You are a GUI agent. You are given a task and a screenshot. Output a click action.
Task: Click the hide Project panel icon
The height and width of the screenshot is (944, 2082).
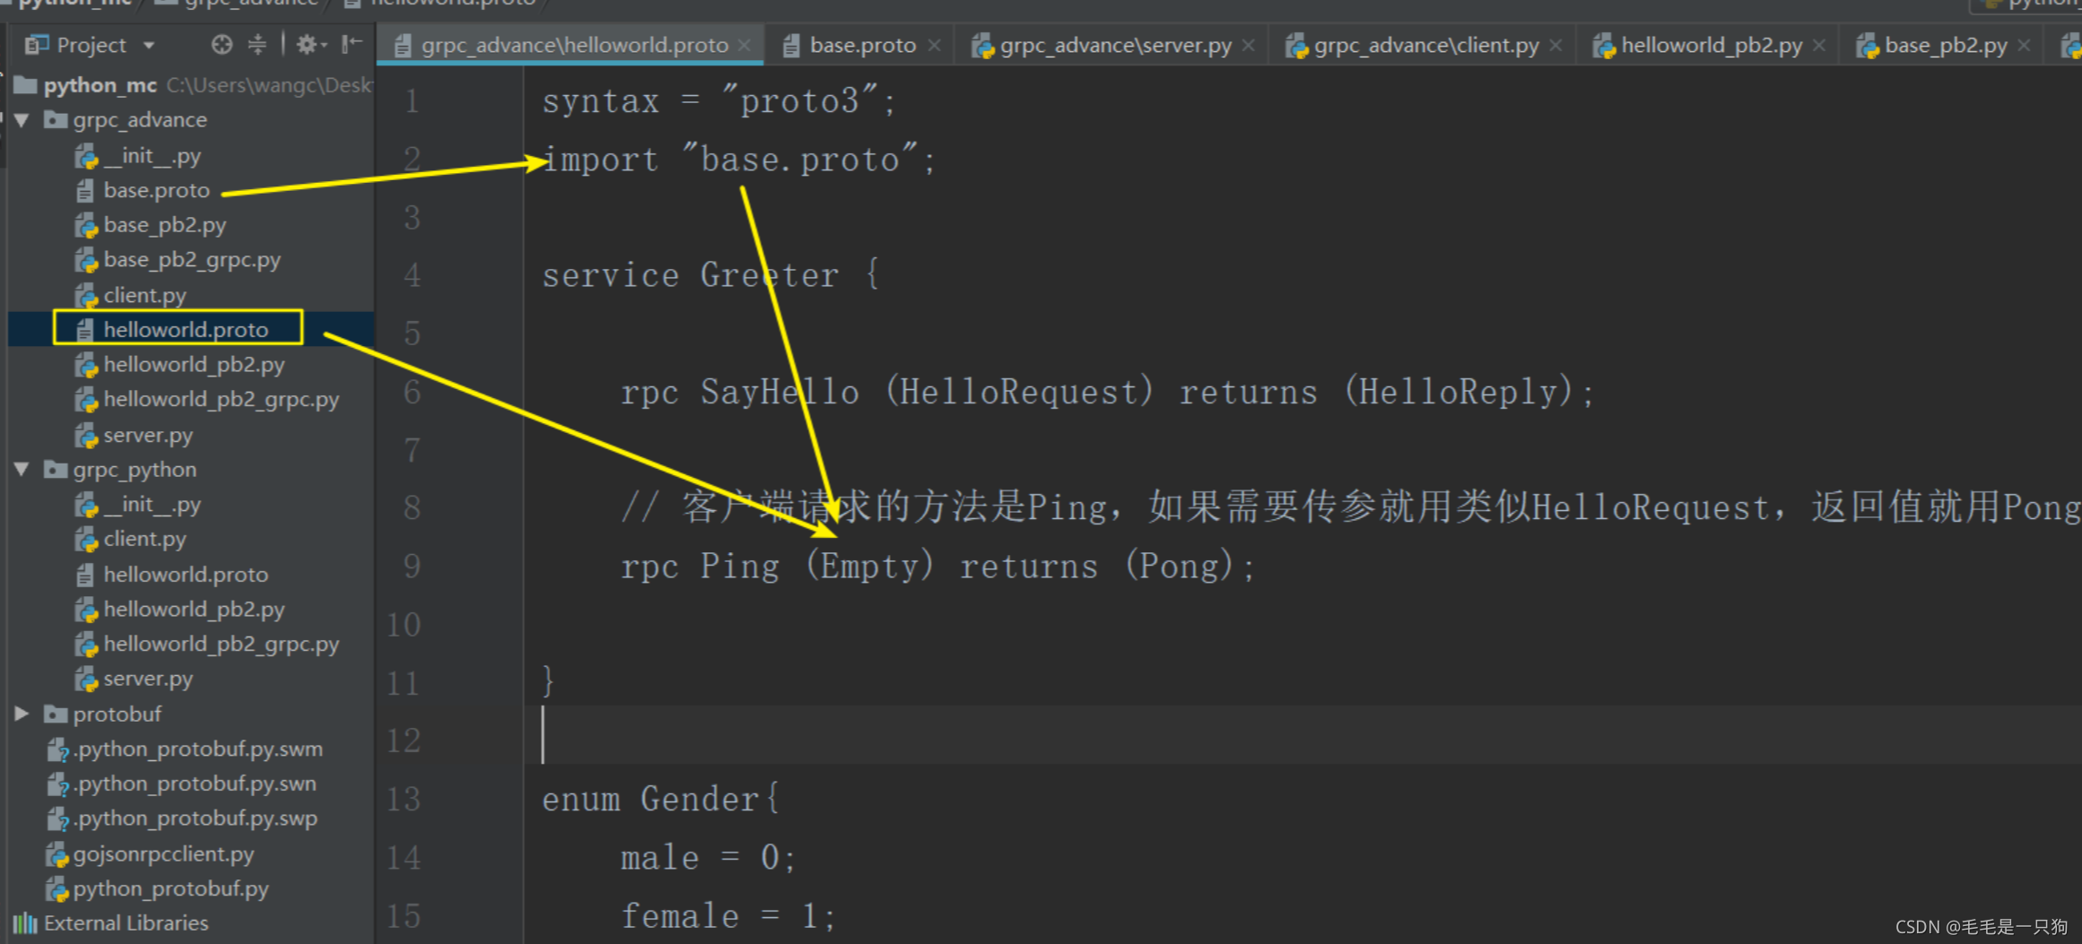pyautogui.click(x=352, y=44)
